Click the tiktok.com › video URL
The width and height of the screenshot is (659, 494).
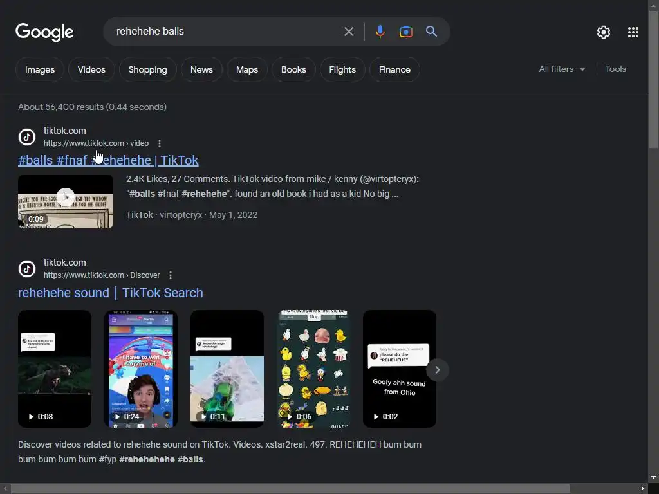97,143
